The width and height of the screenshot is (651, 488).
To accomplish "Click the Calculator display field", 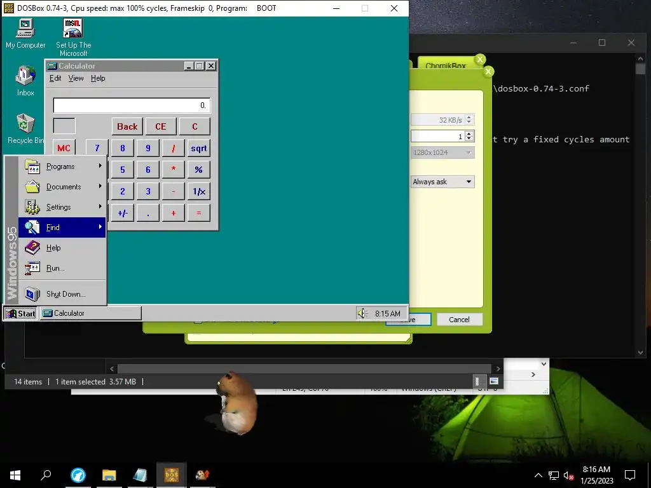I will [x=132, y=105].
